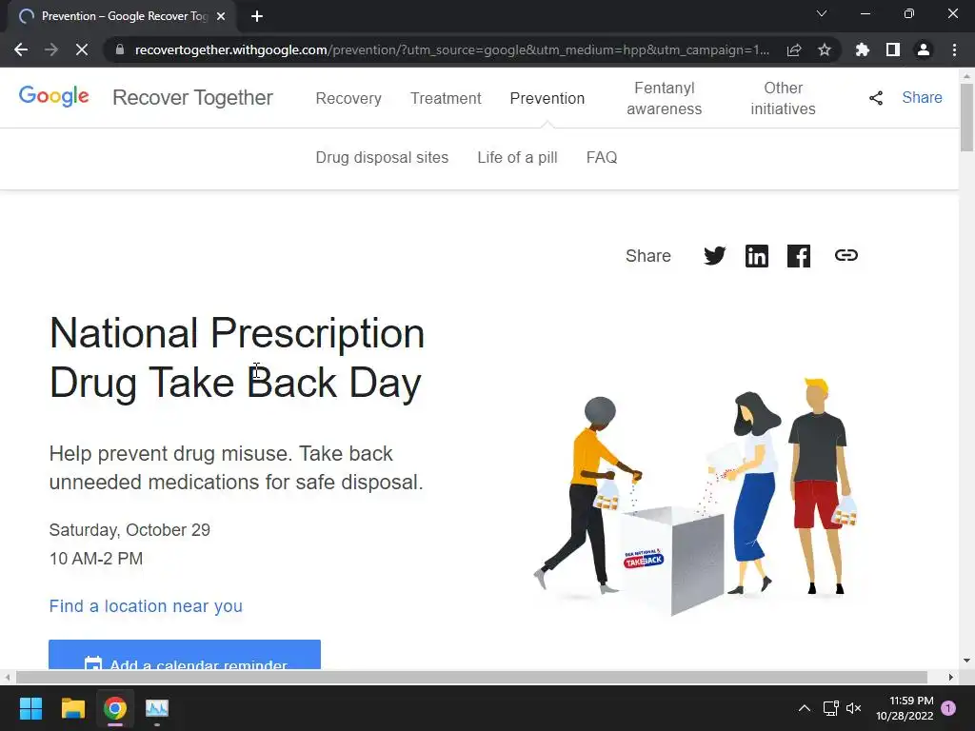Bookmark this page with the star

click(825, 49)
